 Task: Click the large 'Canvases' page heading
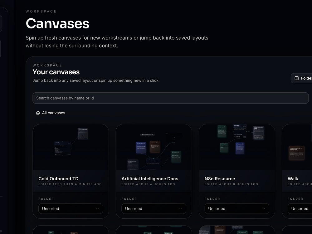point(57,23)
